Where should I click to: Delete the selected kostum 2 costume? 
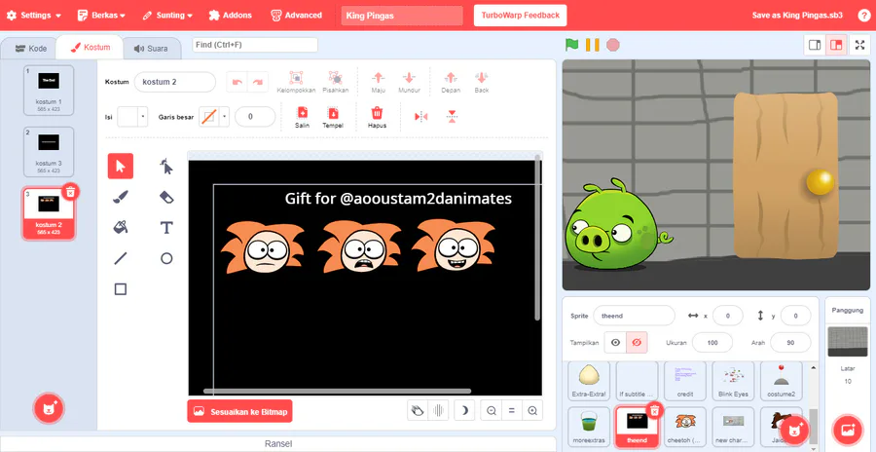click(x=70, y=192)
